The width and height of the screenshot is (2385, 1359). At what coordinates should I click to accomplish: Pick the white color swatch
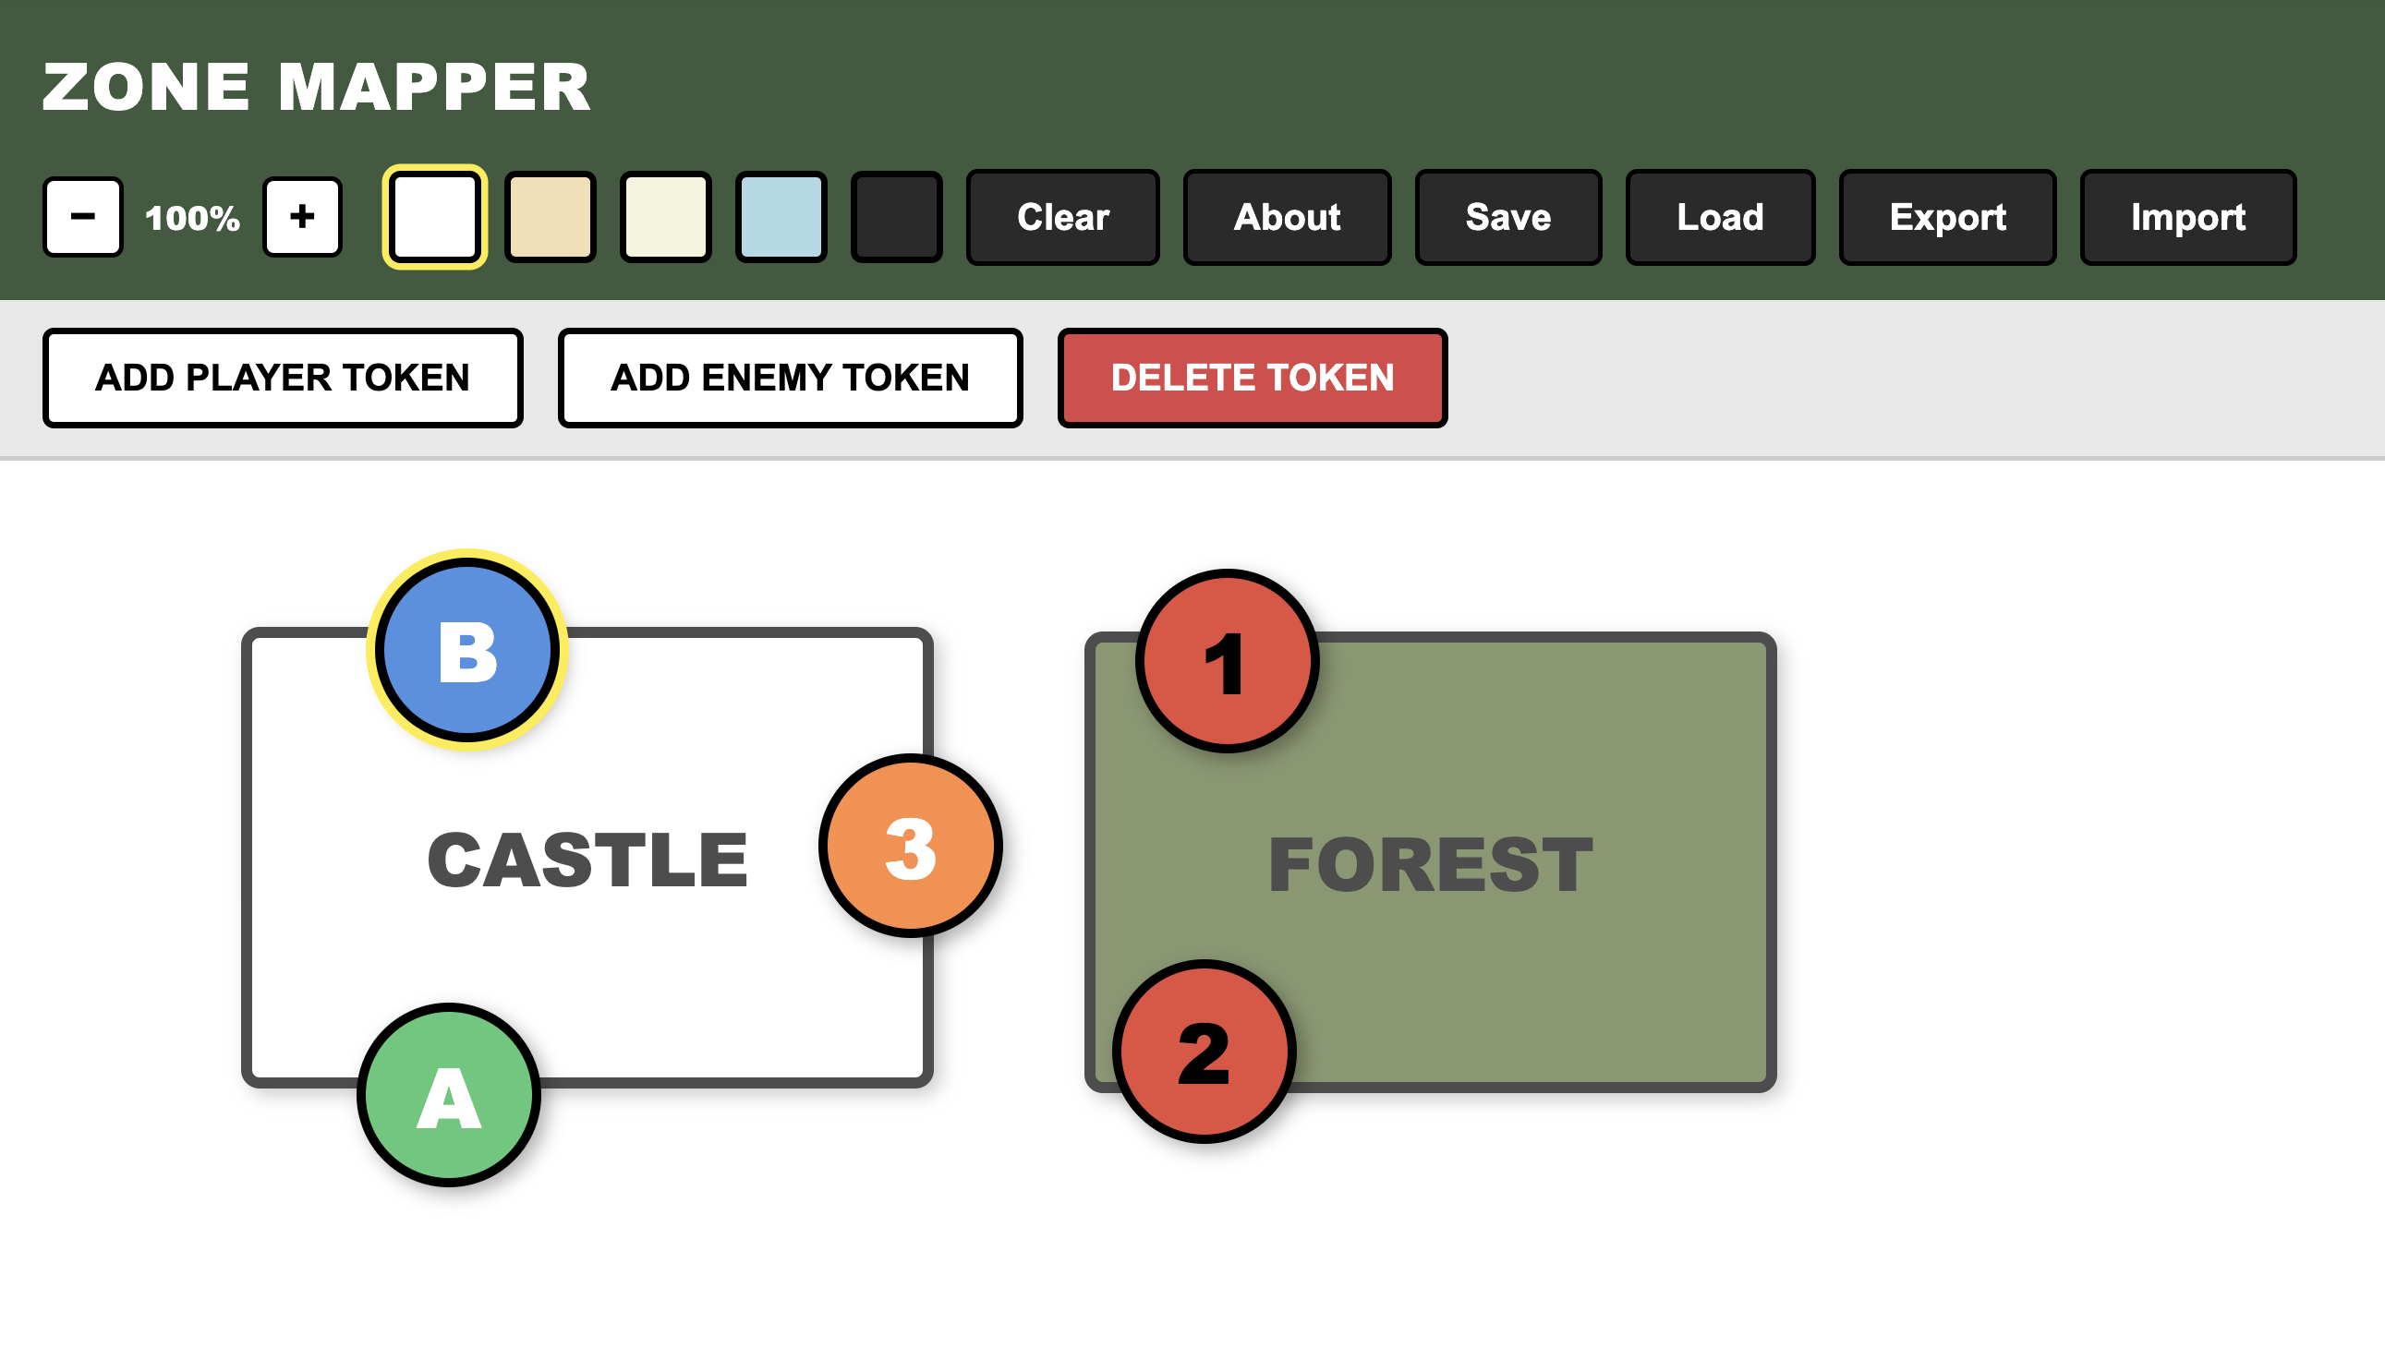[435, 217]
